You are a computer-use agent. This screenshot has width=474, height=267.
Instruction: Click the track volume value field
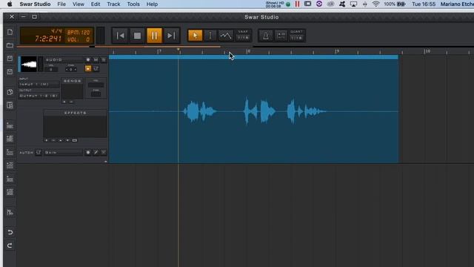pyautogui.click(x=51, y=69)
